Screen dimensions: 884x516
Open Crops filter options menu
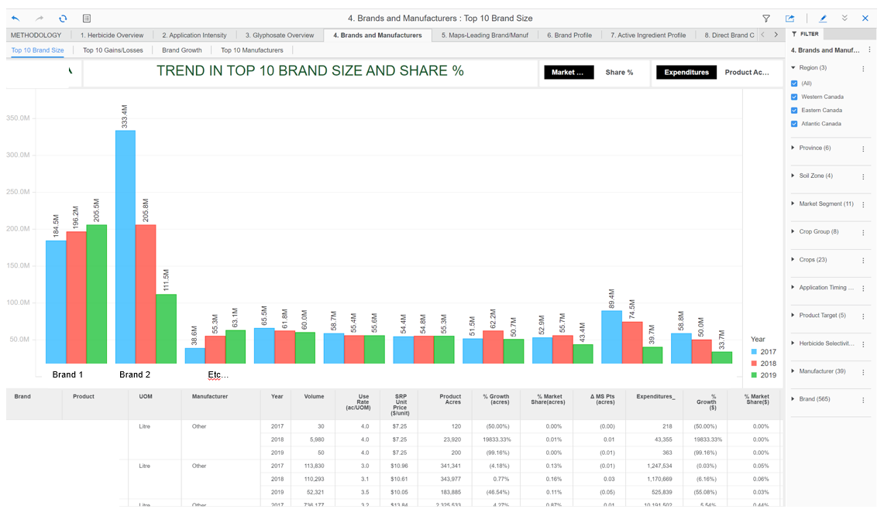pos(863,261)
